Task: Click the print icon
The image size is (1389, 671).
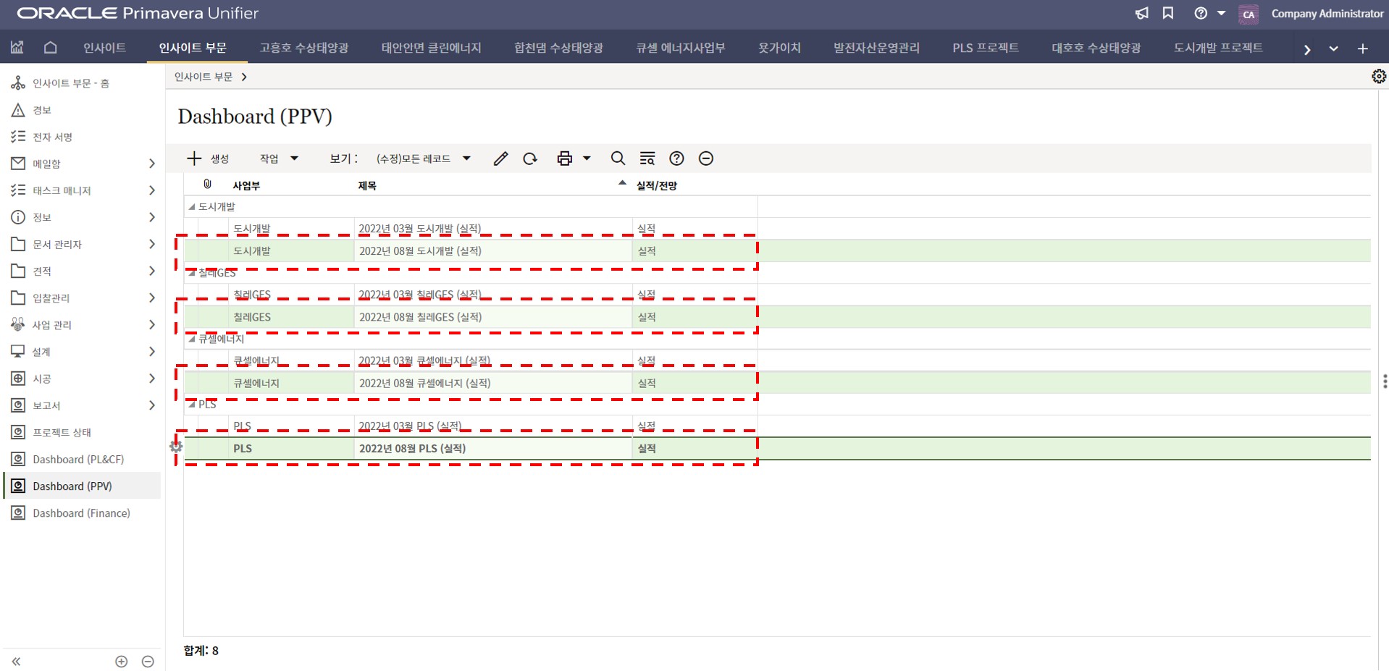Action: pyautogui.click(x=564, y=159)
